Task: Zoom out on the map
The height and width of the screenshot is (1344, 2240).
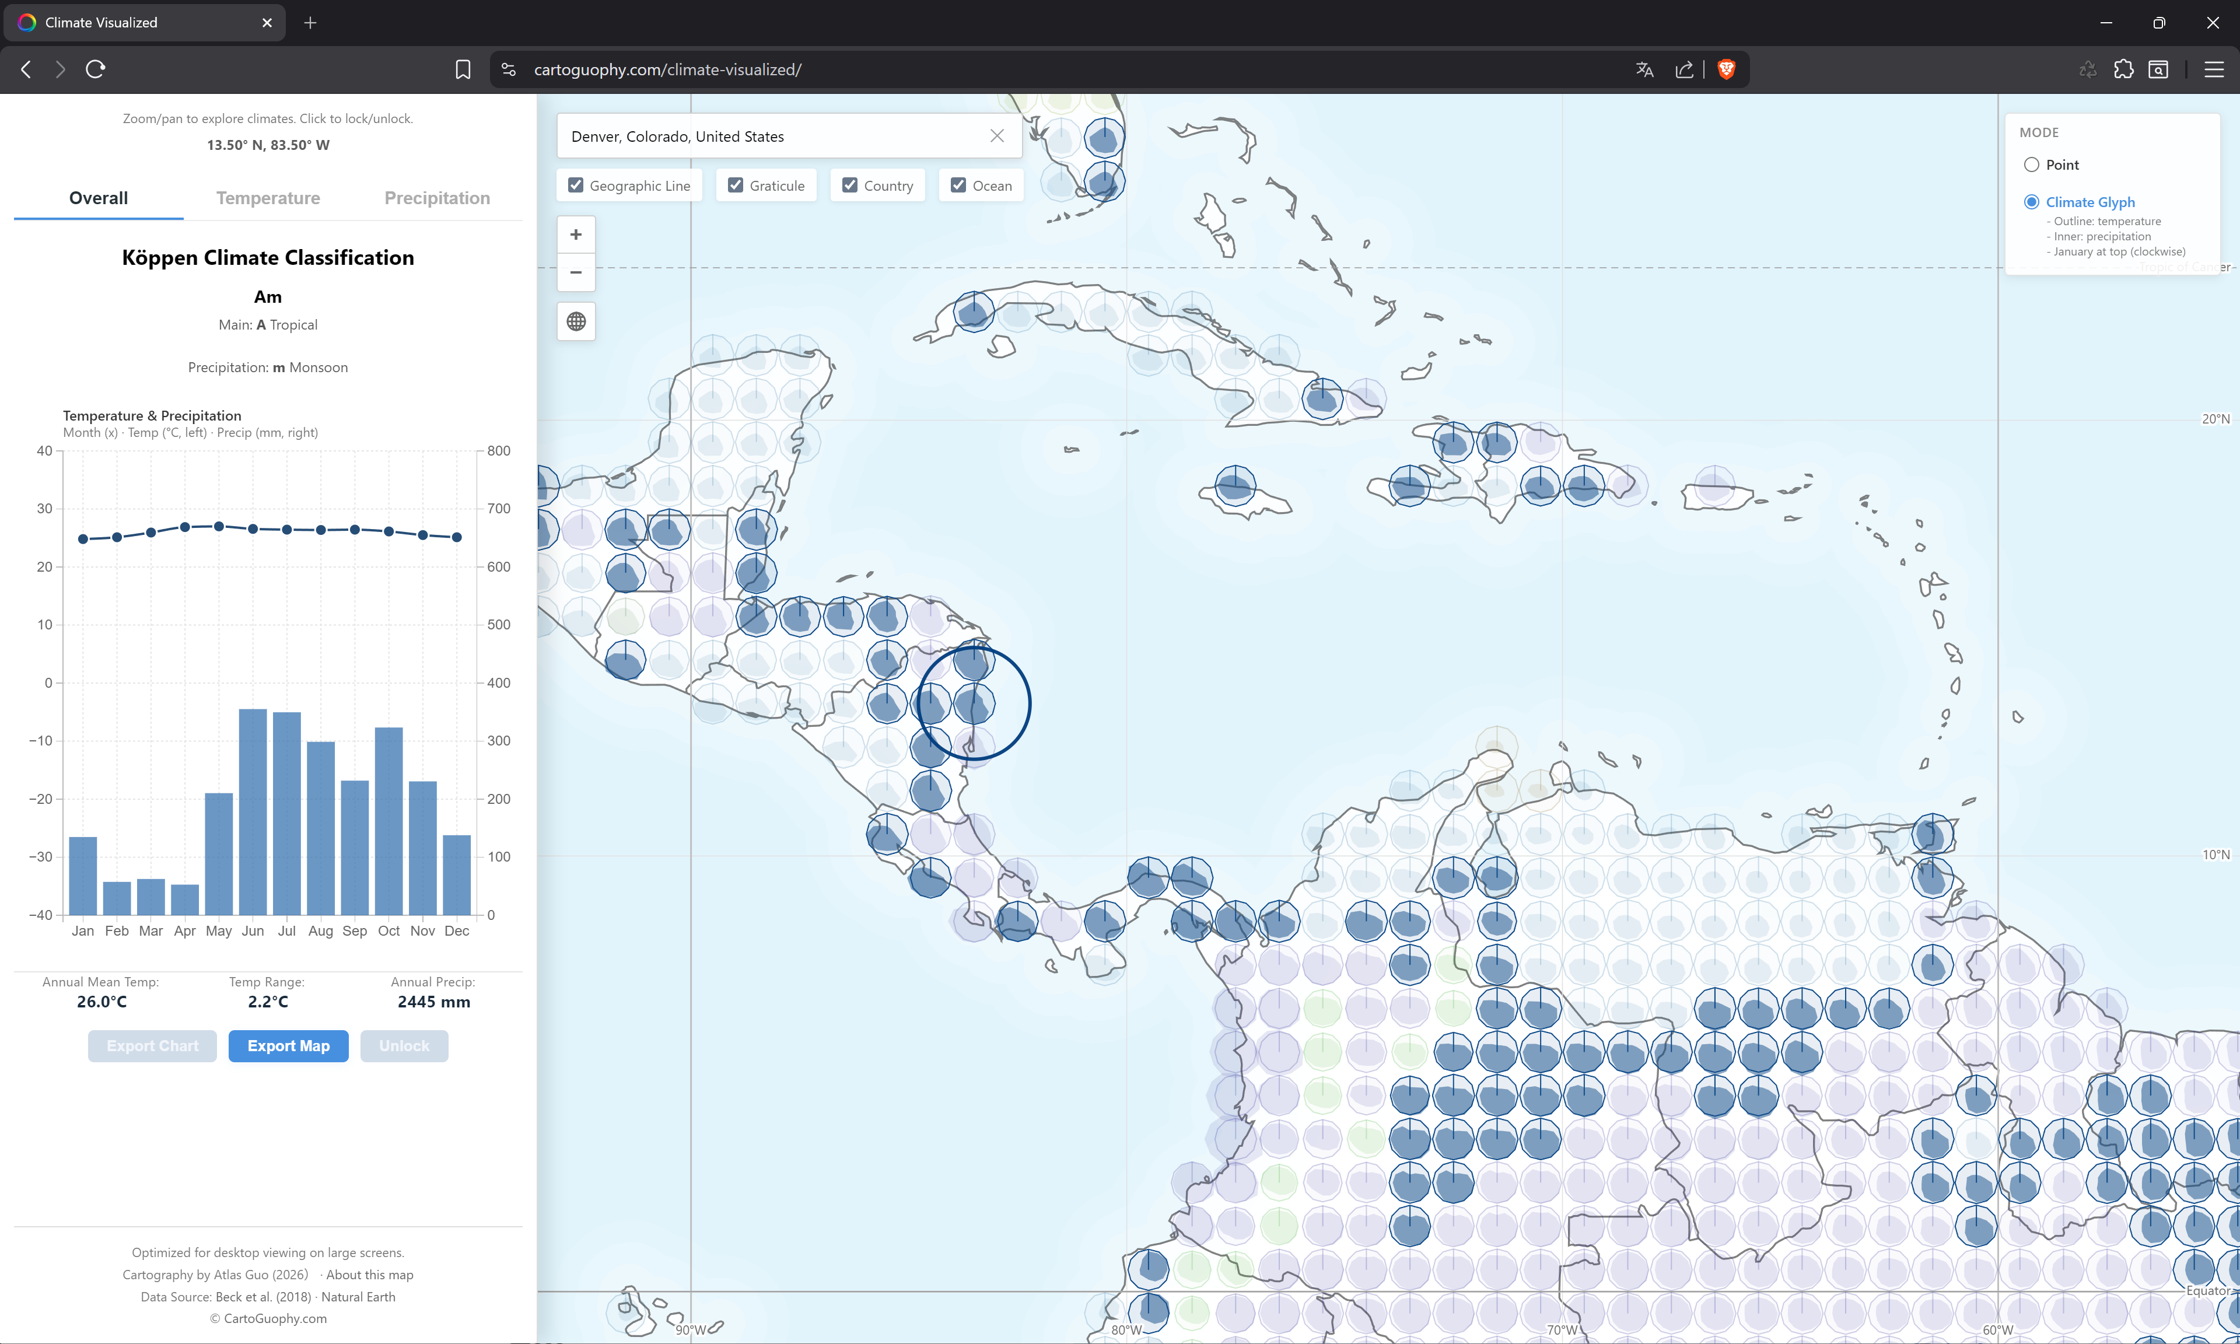Action: (576, 272)
